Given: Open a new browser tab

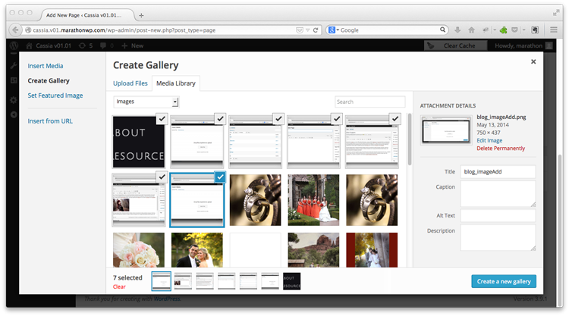Looking at the screenshot, I should (142, 15).
